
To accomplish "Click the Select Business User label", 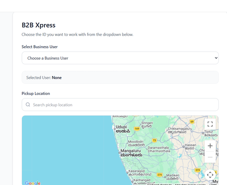I will click(39, 47).
